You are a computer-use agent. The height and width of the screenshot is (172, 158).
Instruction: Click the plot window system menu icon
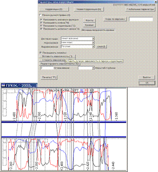coord(3,85)
